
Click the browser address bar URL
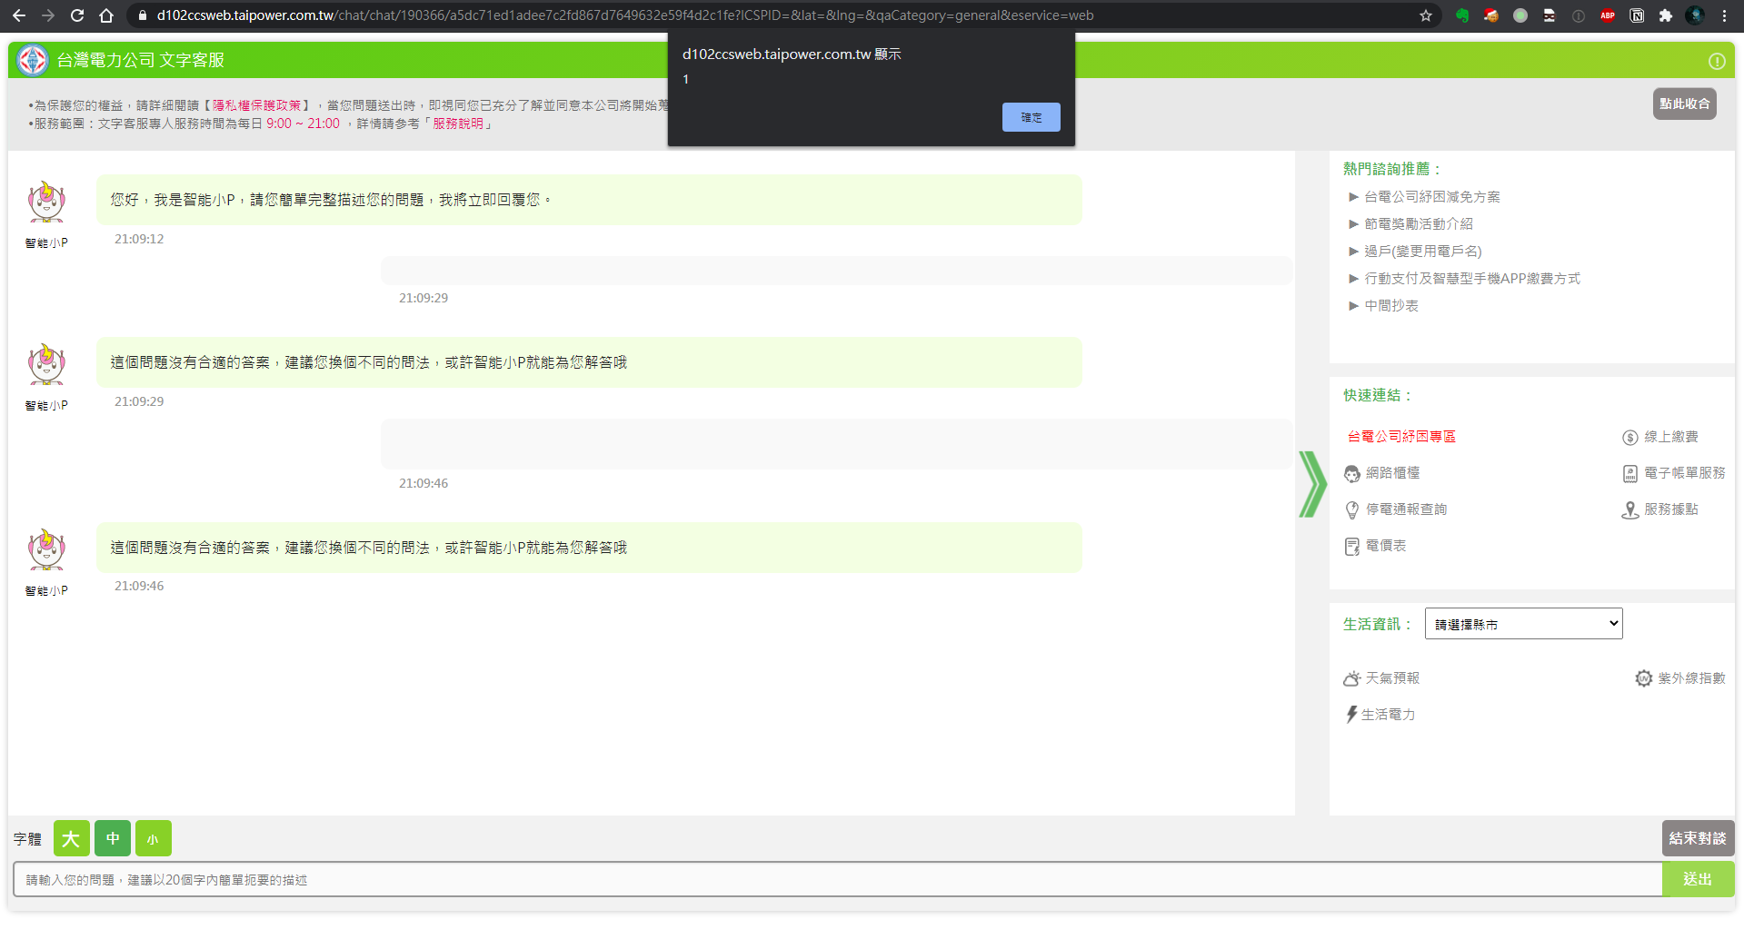coord(624,15)
